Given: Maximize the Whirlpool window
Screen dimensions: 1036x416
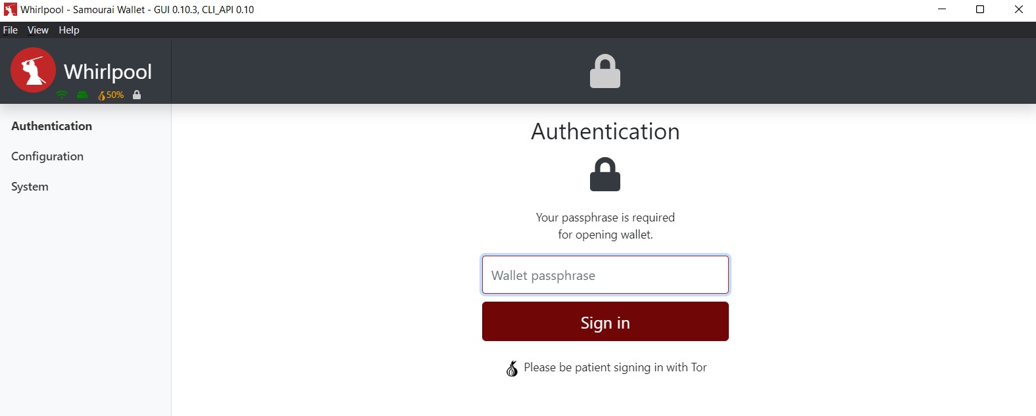Looking at the screenshot, I should pos(980,10).
